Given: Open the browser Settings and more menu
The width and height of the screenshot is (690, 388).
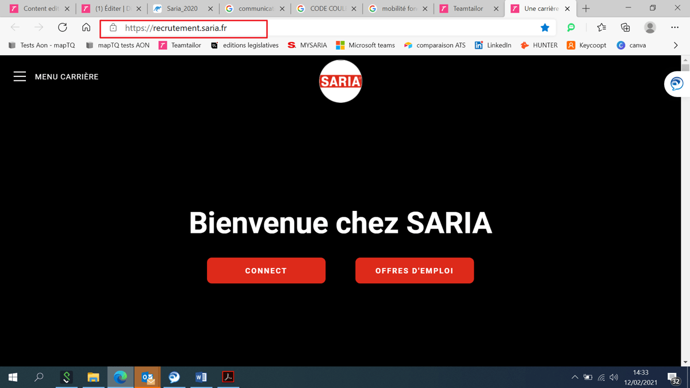Looking at the screenshot, I should [674, 28].
